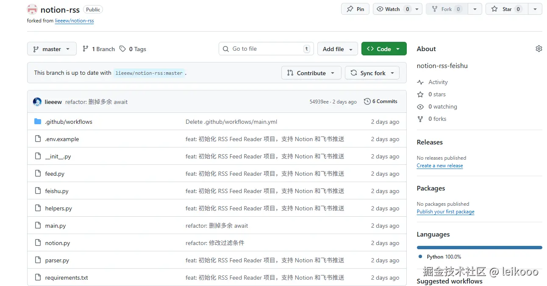The image size is (547, 286).
Task: Click the star icon beside 0 stars
Action: pos(420,95)
